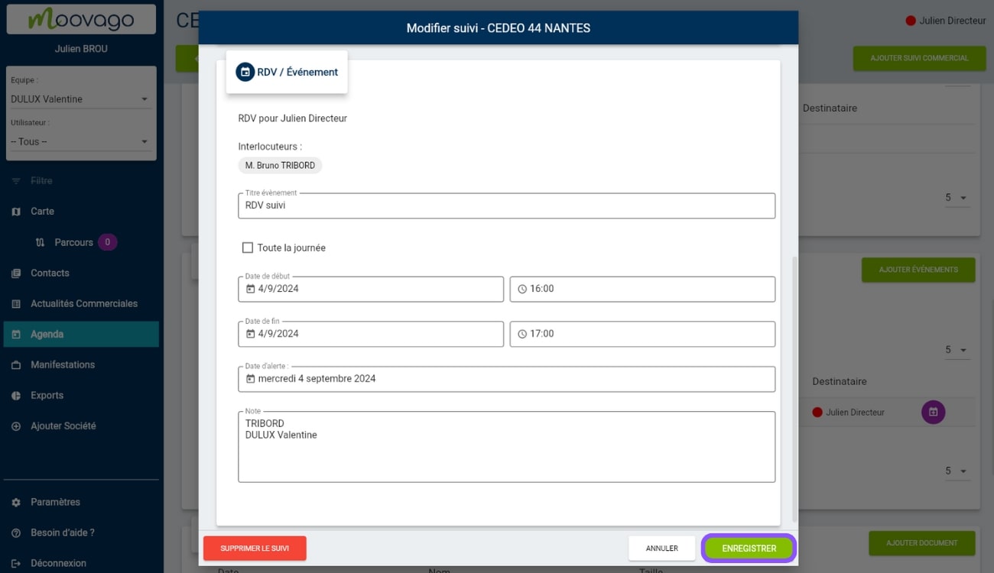Click red status dot beside Julien Directeur header
The image size is (994, 573).
pos(911,21)
